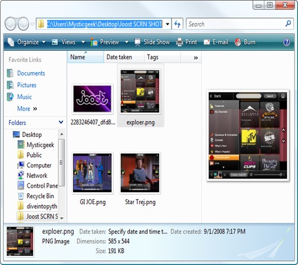The width and height of the screenshot is (298, 265).
Task: Select the GI JOE.png thumbnail
Action: click(x=92, y=173)
